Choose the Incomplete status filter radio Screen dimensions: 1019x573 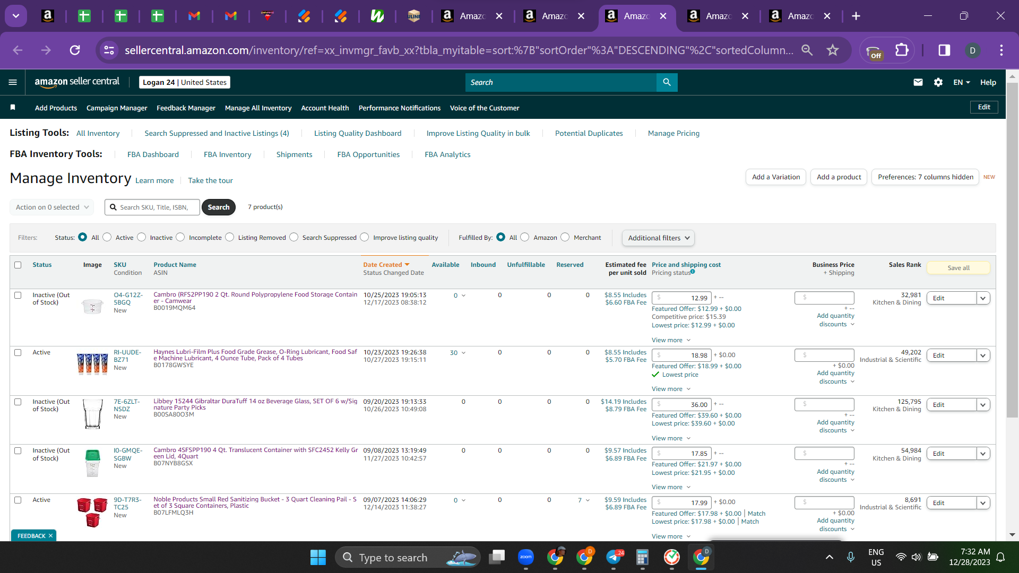180,237
